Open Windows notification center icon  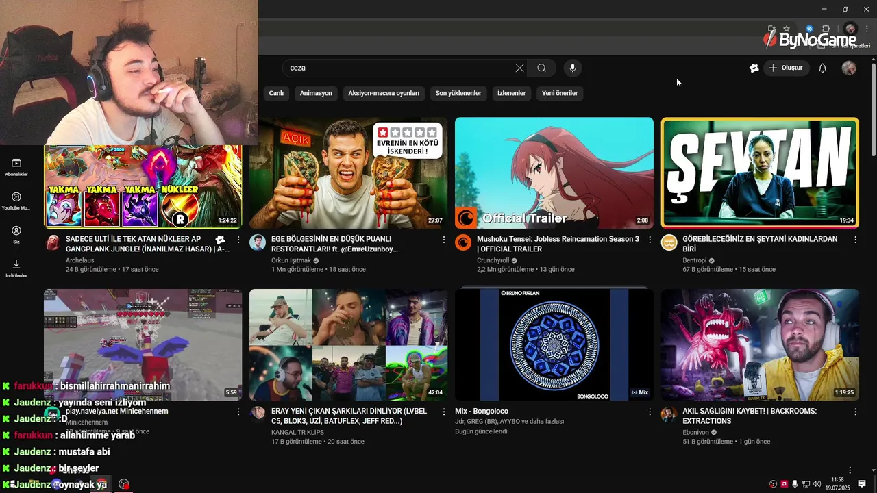tap(863, 484)
